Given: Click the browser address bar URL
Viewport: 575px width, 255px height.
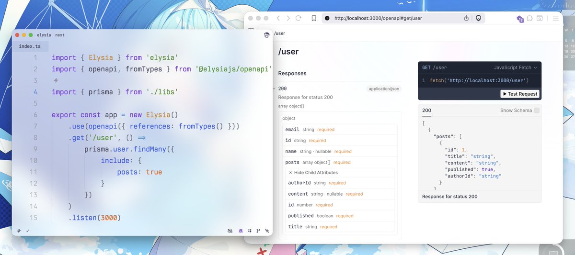Looking at the screenshot, I should (378, 18).
